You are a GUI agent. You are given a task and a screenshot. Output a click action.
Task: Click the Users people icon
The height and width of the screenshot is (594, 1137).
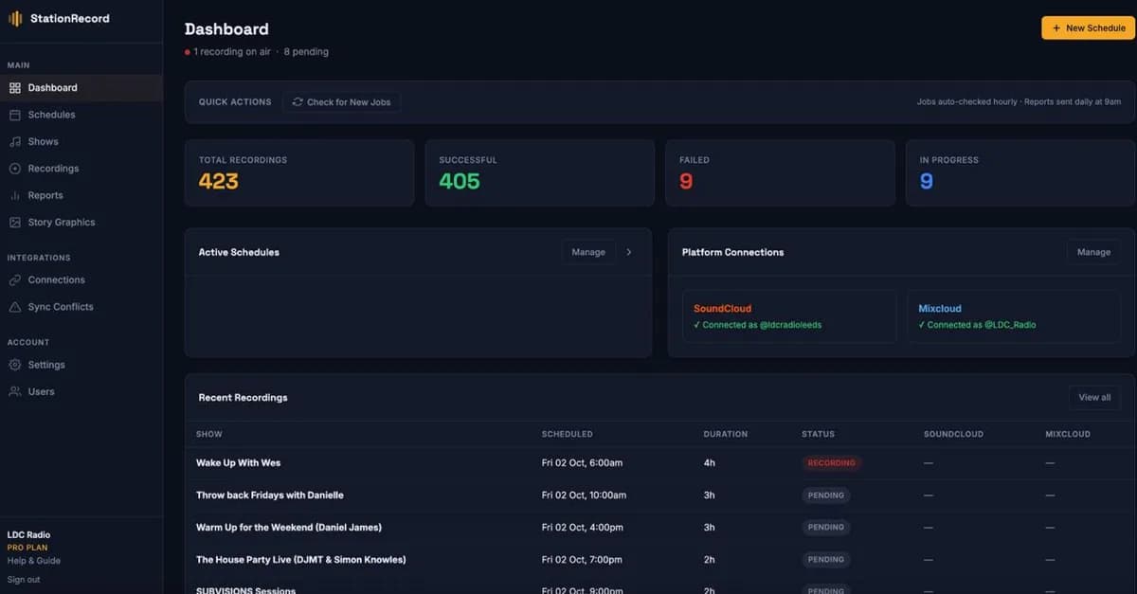[x=15, y=391]
